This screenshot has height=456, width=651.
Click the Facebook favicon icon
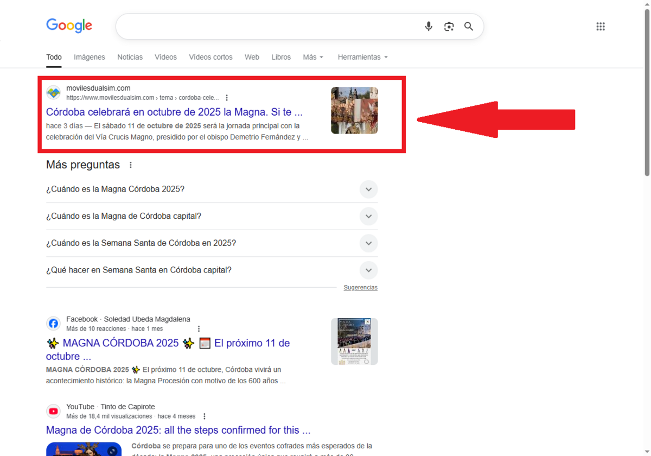53,324
